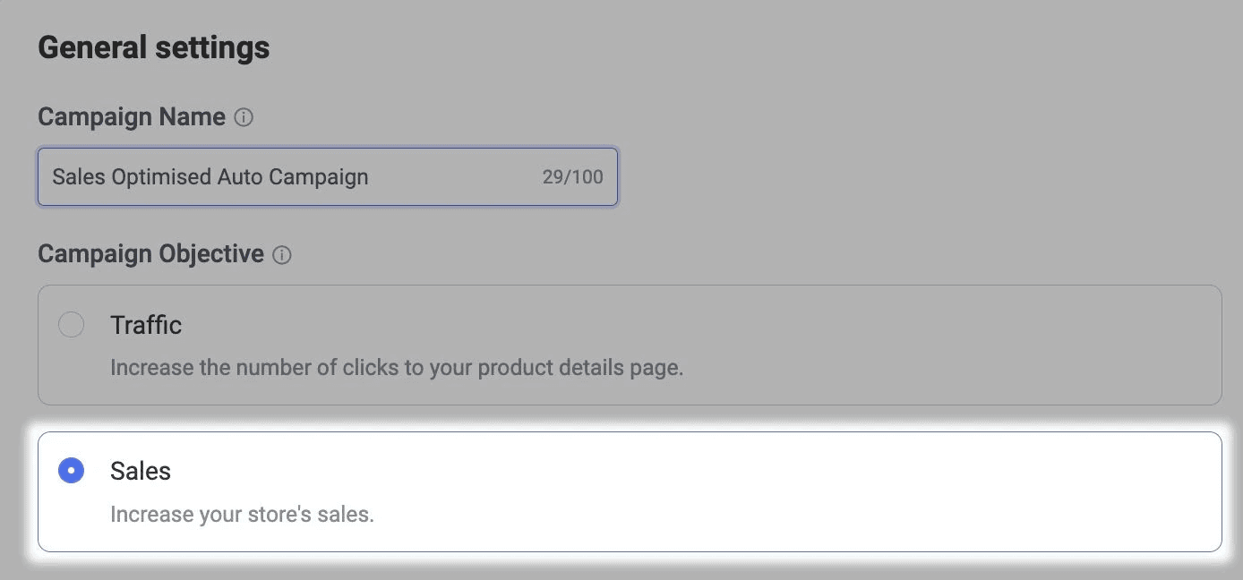The image size is (1243, 580).
Task: Click the Sales option title text
Action: pos(141,471)
